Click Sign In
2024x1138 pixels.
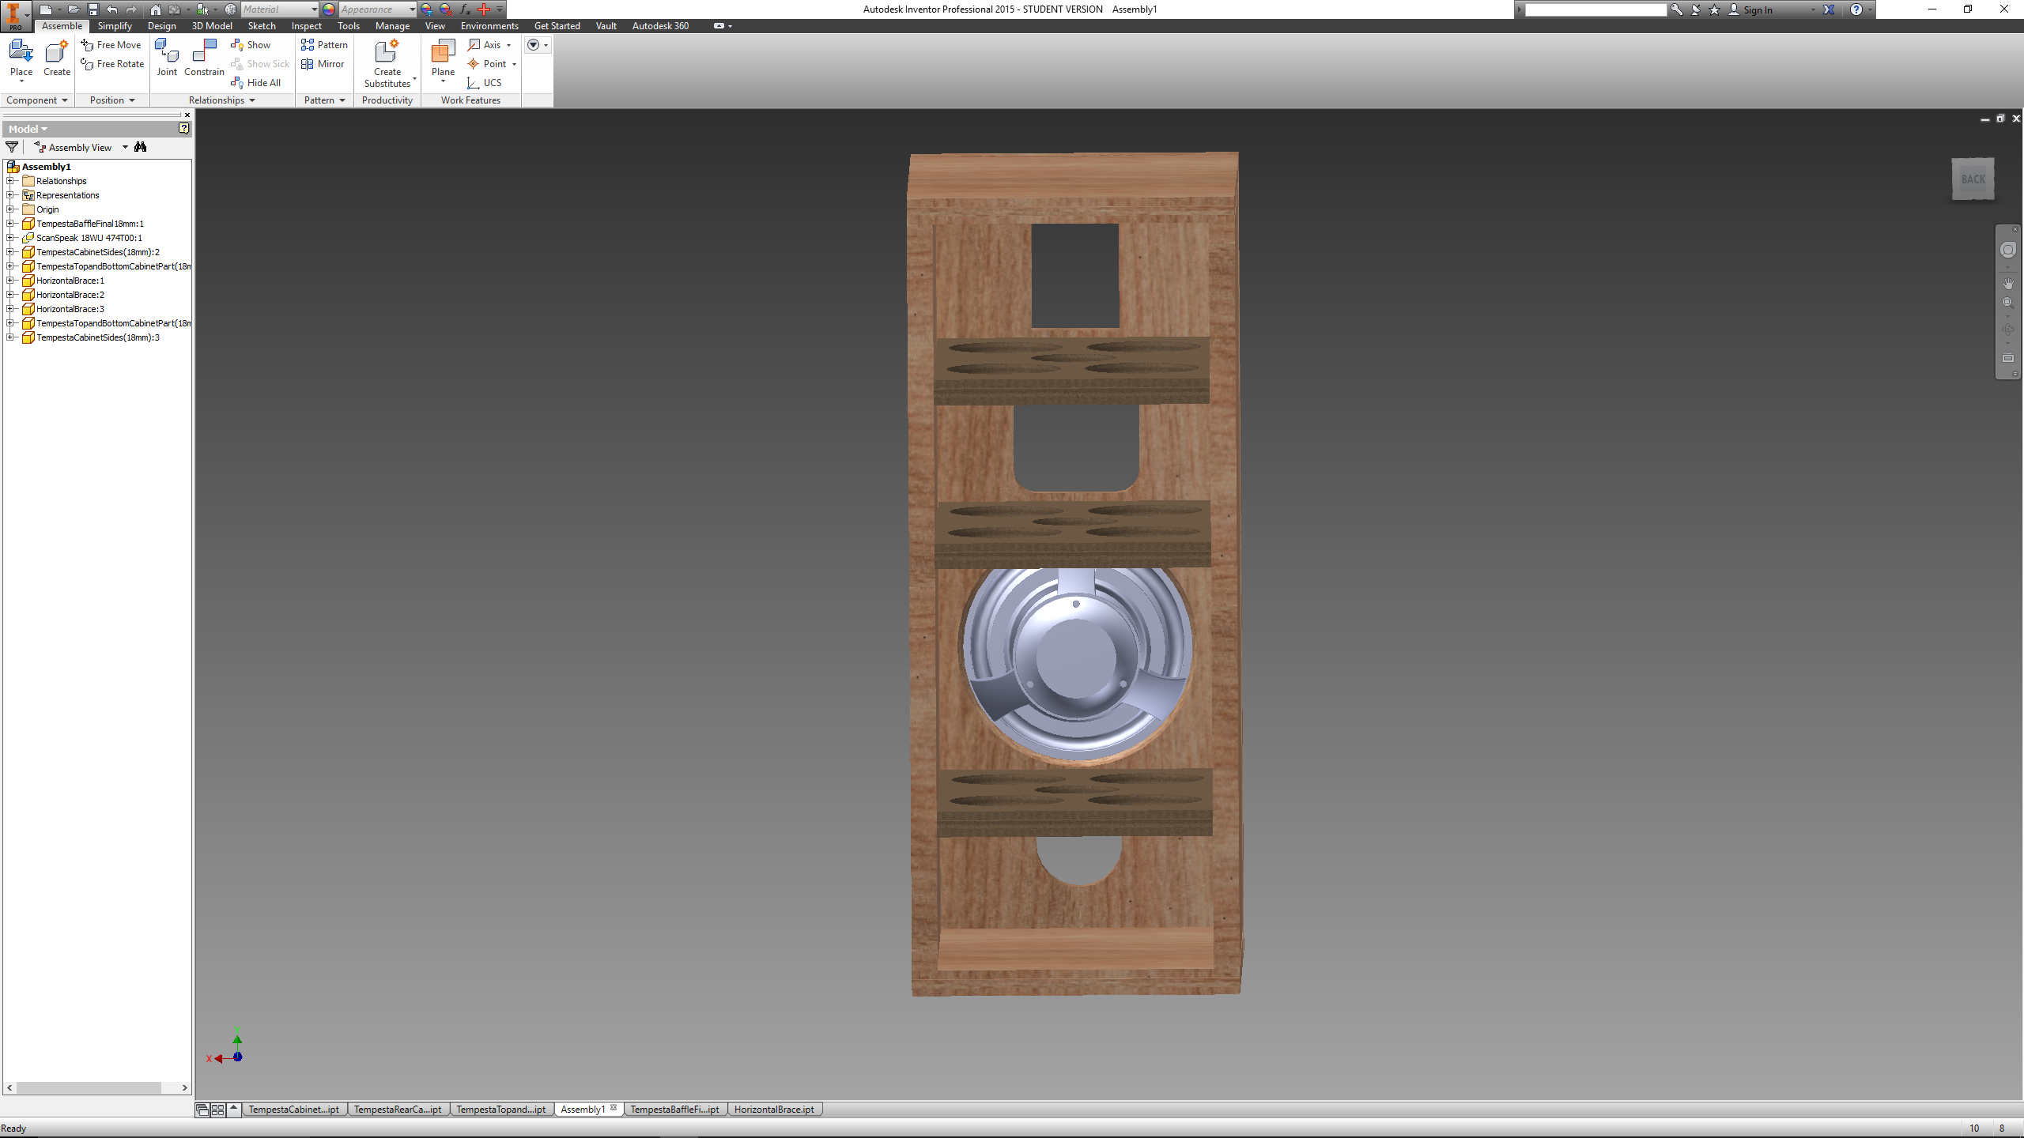[x=1758, y=9]
